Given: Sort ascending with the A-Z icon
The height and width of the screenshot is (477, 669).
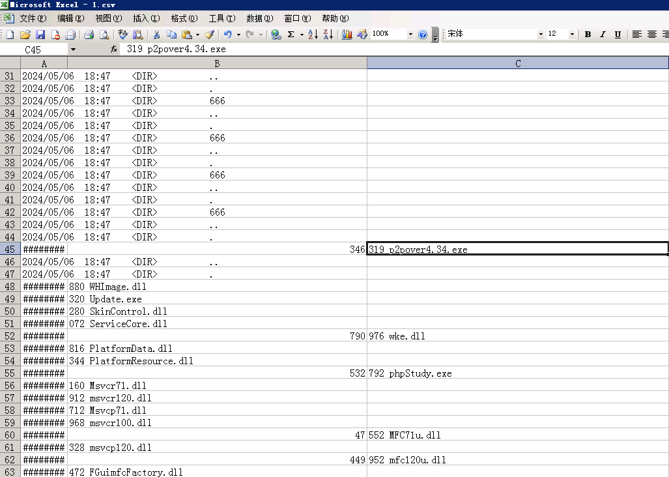Looking at the screenshot, I should [313, 35].
